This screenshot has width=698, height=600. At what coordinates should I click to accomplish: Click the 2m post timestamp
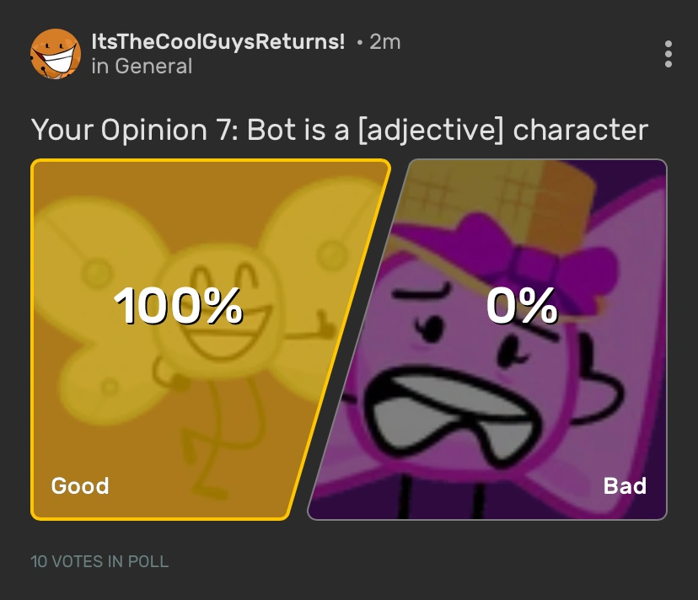coord(384,41)
